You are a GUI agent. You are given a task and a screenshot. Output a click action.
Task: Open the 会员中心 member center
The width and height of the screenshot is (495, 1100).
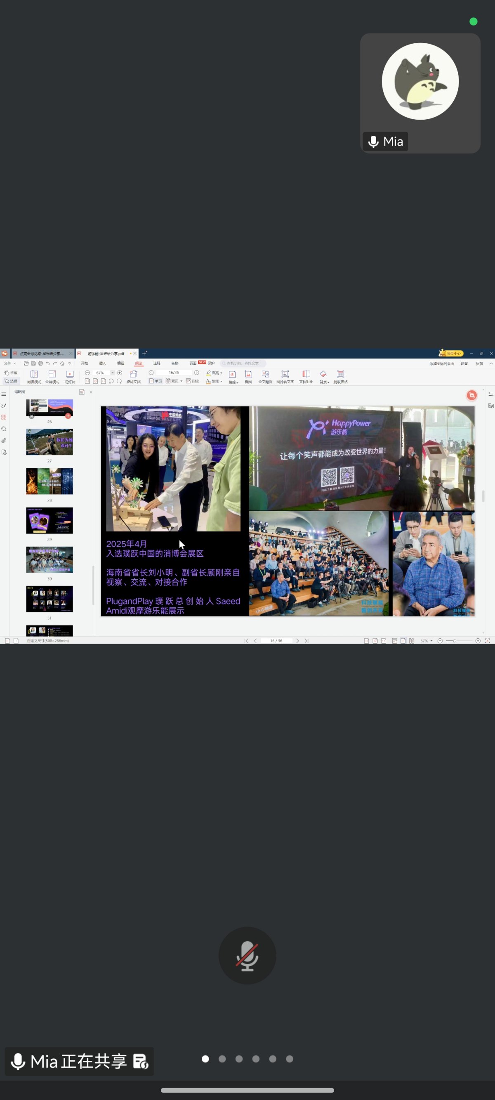tap(451, 353)
